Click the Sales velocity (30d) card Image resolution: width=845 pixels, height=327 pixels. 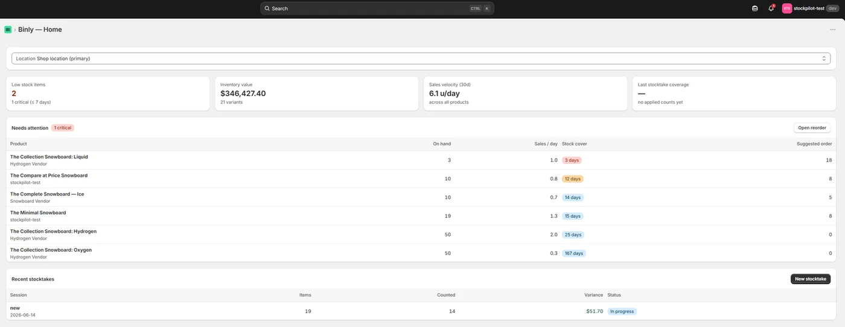pos(526,94)
